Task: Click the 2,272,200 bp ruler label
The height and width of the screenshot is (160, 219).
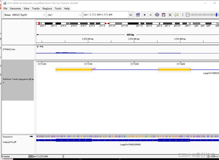Action: coord(88,39)
